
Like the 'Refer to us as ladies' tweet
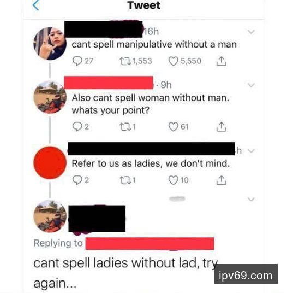178,180
